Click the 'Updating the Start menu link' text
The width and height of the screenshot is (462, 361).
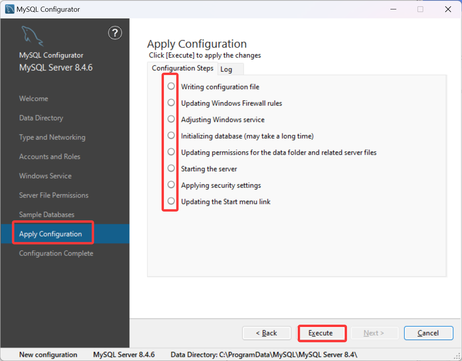(226, 202)
